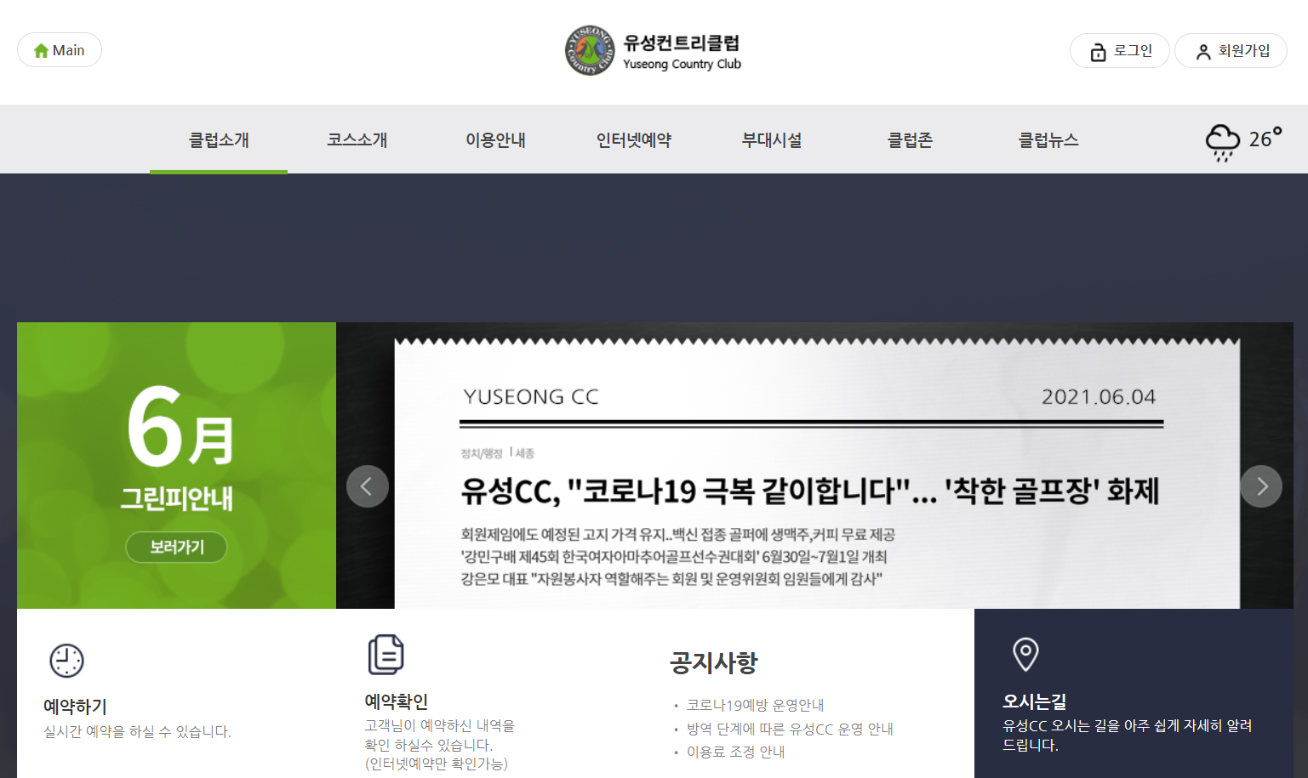
Task: Click the document icon above 예약확인
Action: tap(386, 655)
